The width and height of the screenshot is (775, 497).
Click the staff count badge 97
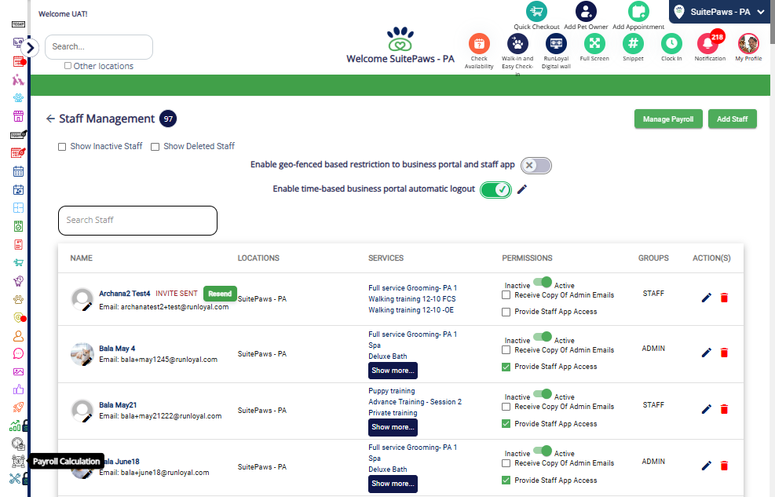click(x=168, y=119)
